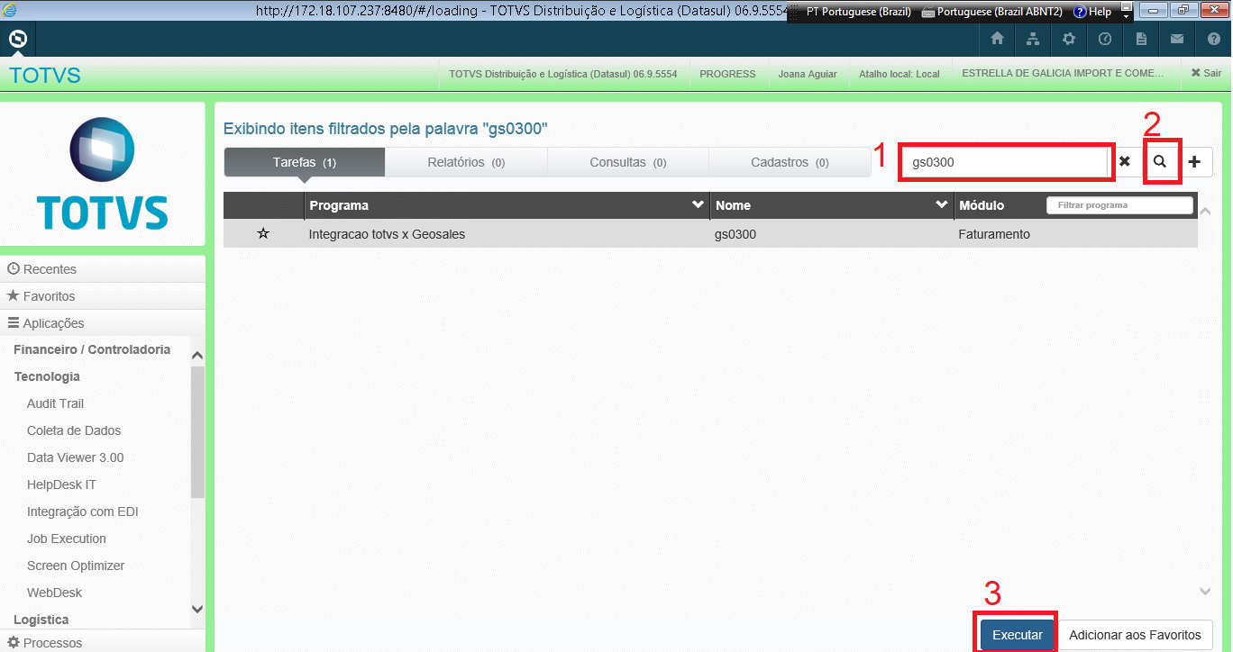The image size is (1233, 652).
Task: Click TOTVS Distribuição e Logística version label
Action: click(563, 74)
